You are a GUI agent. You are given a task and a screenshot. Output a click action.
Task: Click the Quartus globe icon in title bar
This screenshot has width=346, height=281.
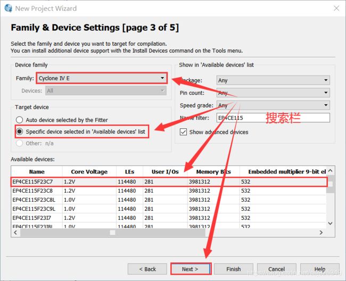8,8
